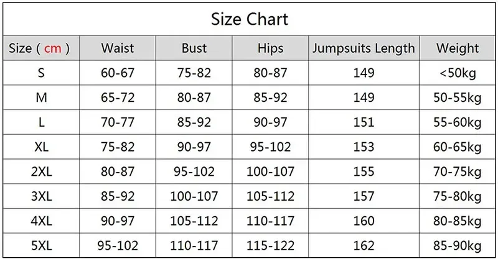Select the S size row label
The width and height of the screenshot is (498, 259).
click(41, 73)
